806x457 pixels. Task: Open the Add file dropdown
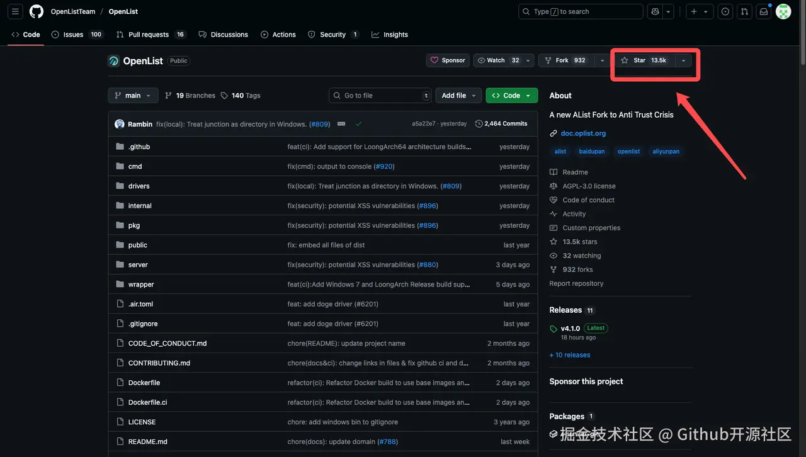coord(458,96)
